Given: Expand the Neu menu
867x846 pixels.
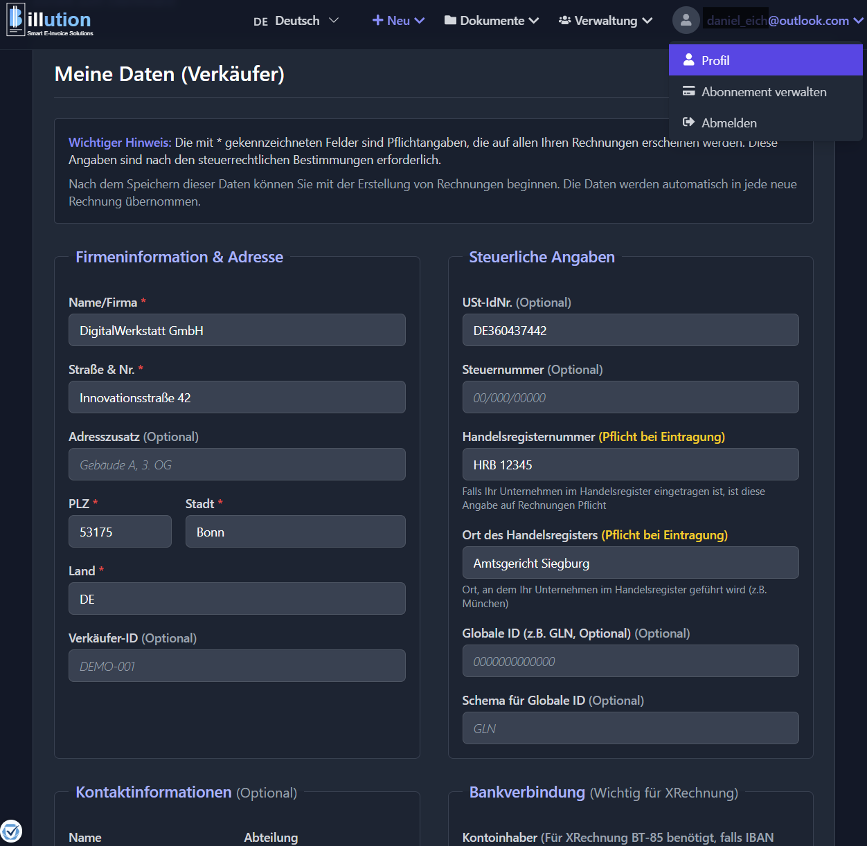Looking at the screenshot, I should [x=398, y=21].
